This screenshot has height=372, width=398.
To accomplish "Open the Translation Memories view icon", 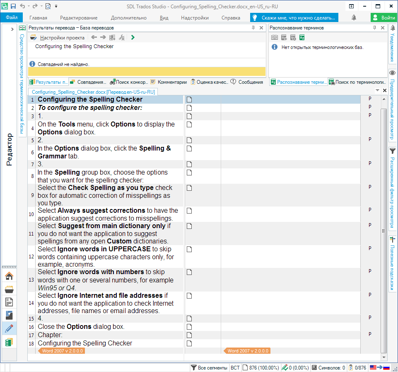I will point(9,342).
